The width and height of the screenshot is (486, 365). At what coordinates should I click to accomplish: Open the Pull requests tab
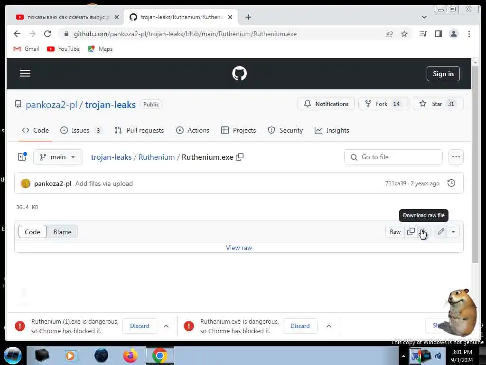pos(139,130)
